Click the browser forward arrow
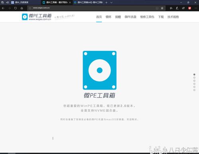 click(9, 8)
